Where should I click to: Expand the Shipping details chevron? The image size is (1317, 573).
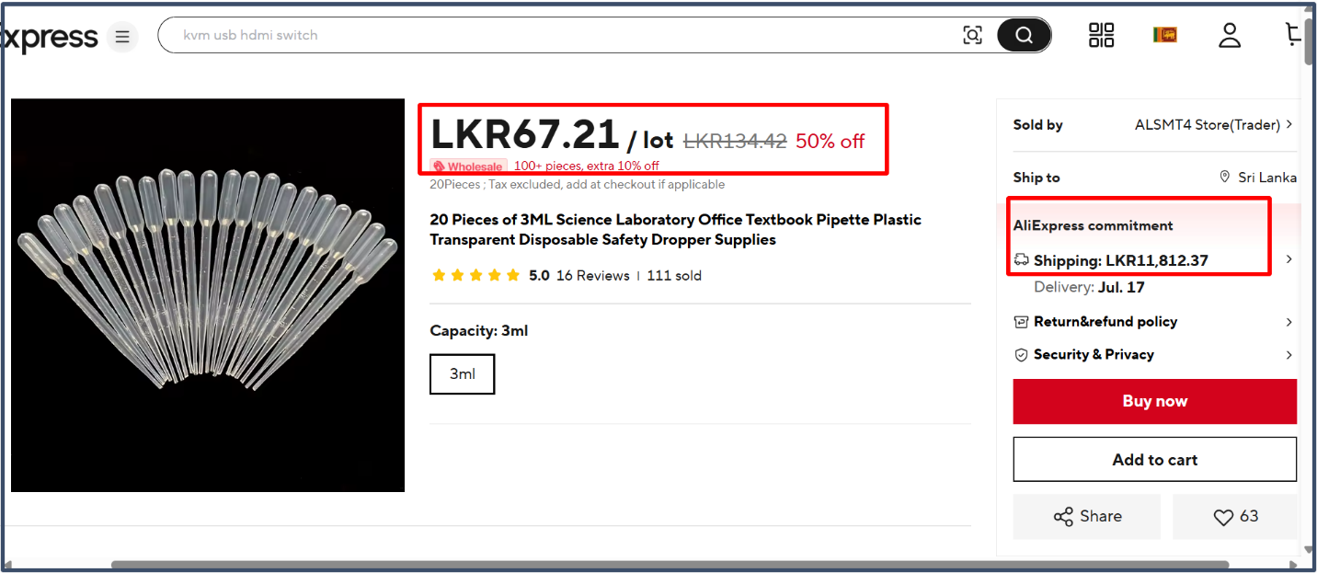click(x=1288, y=259)
